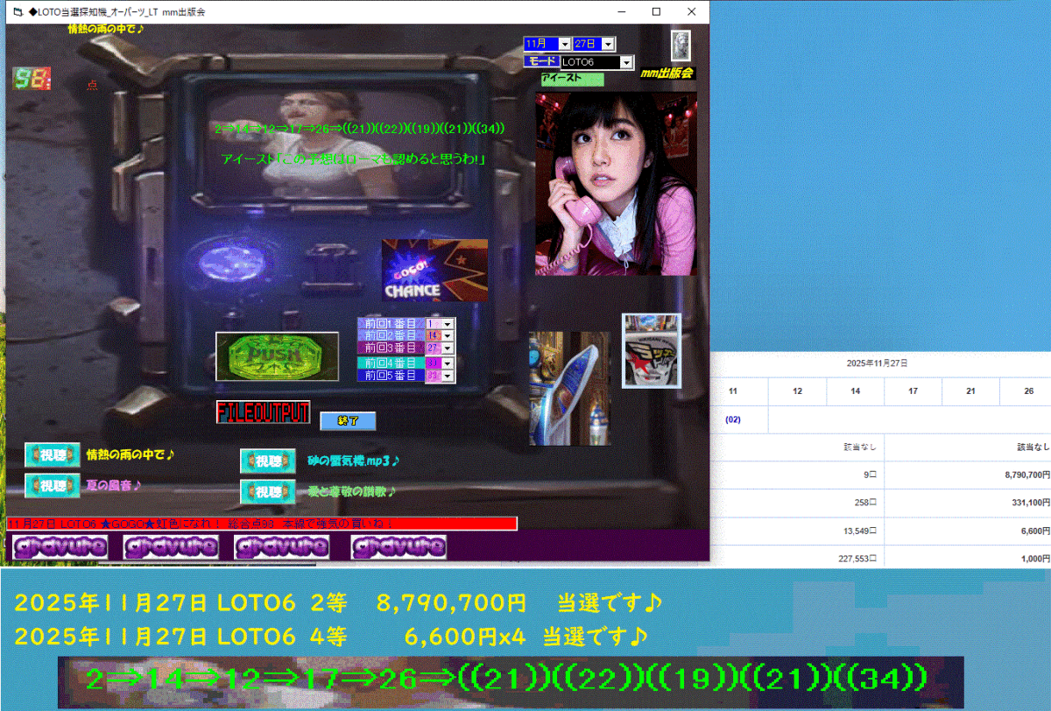Click the FILEOUTPUT button

click(264, 412)
